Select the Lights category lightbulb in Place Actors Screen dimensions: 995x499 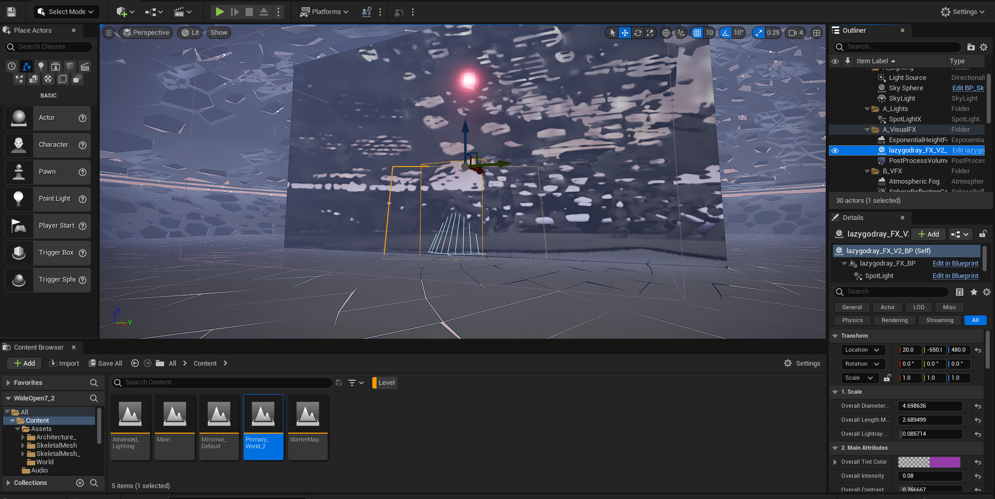click(41, 66)
